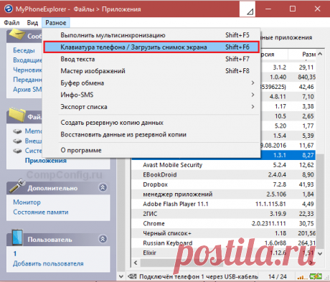Click app list scroll down arrow
330x282 pixels.
click(320, 253)
